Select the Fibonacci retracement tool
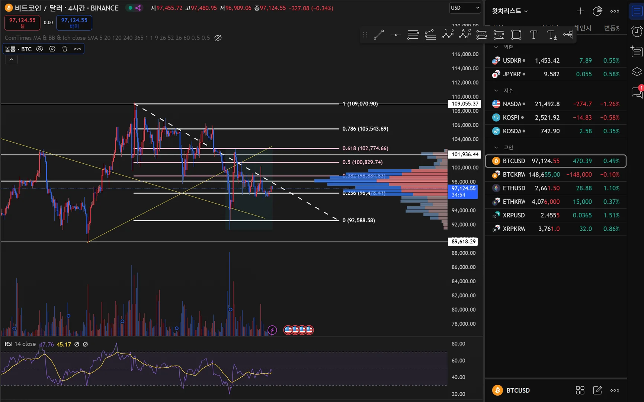644x402 pixels. pyautogui.click(x=413, y=35)
